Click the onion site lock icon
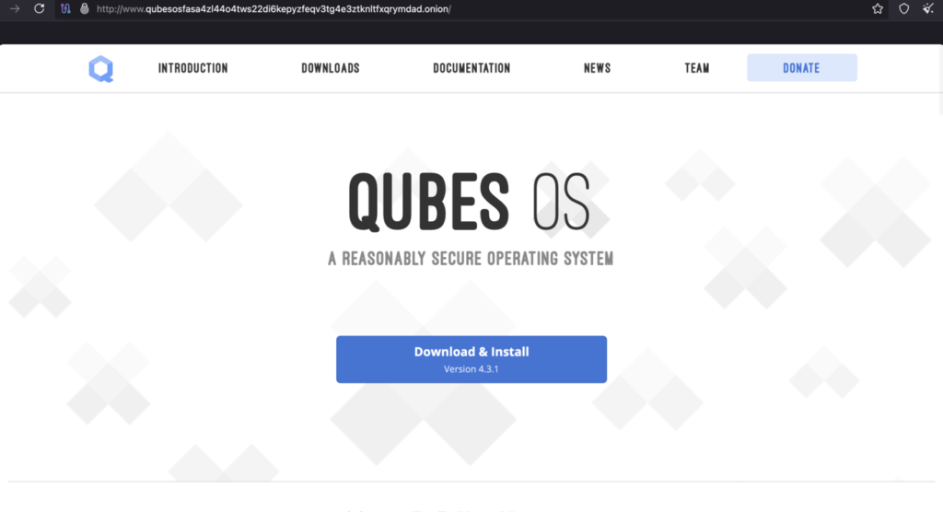Viewport: 943px width, 512px height. point(85,9)
